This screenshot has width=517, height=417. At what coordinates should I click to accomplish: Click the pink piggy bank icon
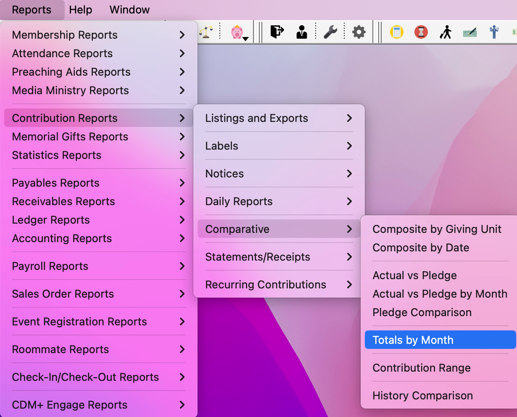tap(237, 32)
